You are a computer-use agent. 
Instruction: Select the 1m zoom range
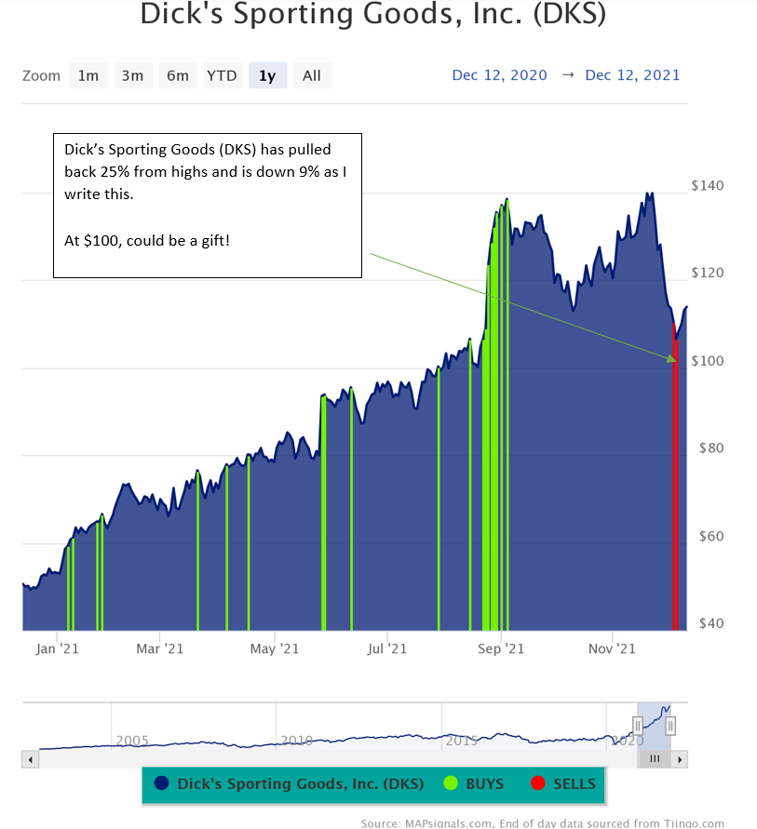88,75
